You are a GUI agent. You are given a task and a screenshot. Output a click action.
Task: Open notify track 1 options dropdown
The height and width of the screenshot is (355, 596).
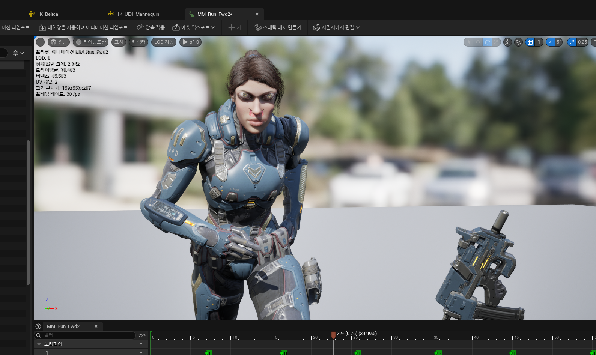(x=141, y=353)
